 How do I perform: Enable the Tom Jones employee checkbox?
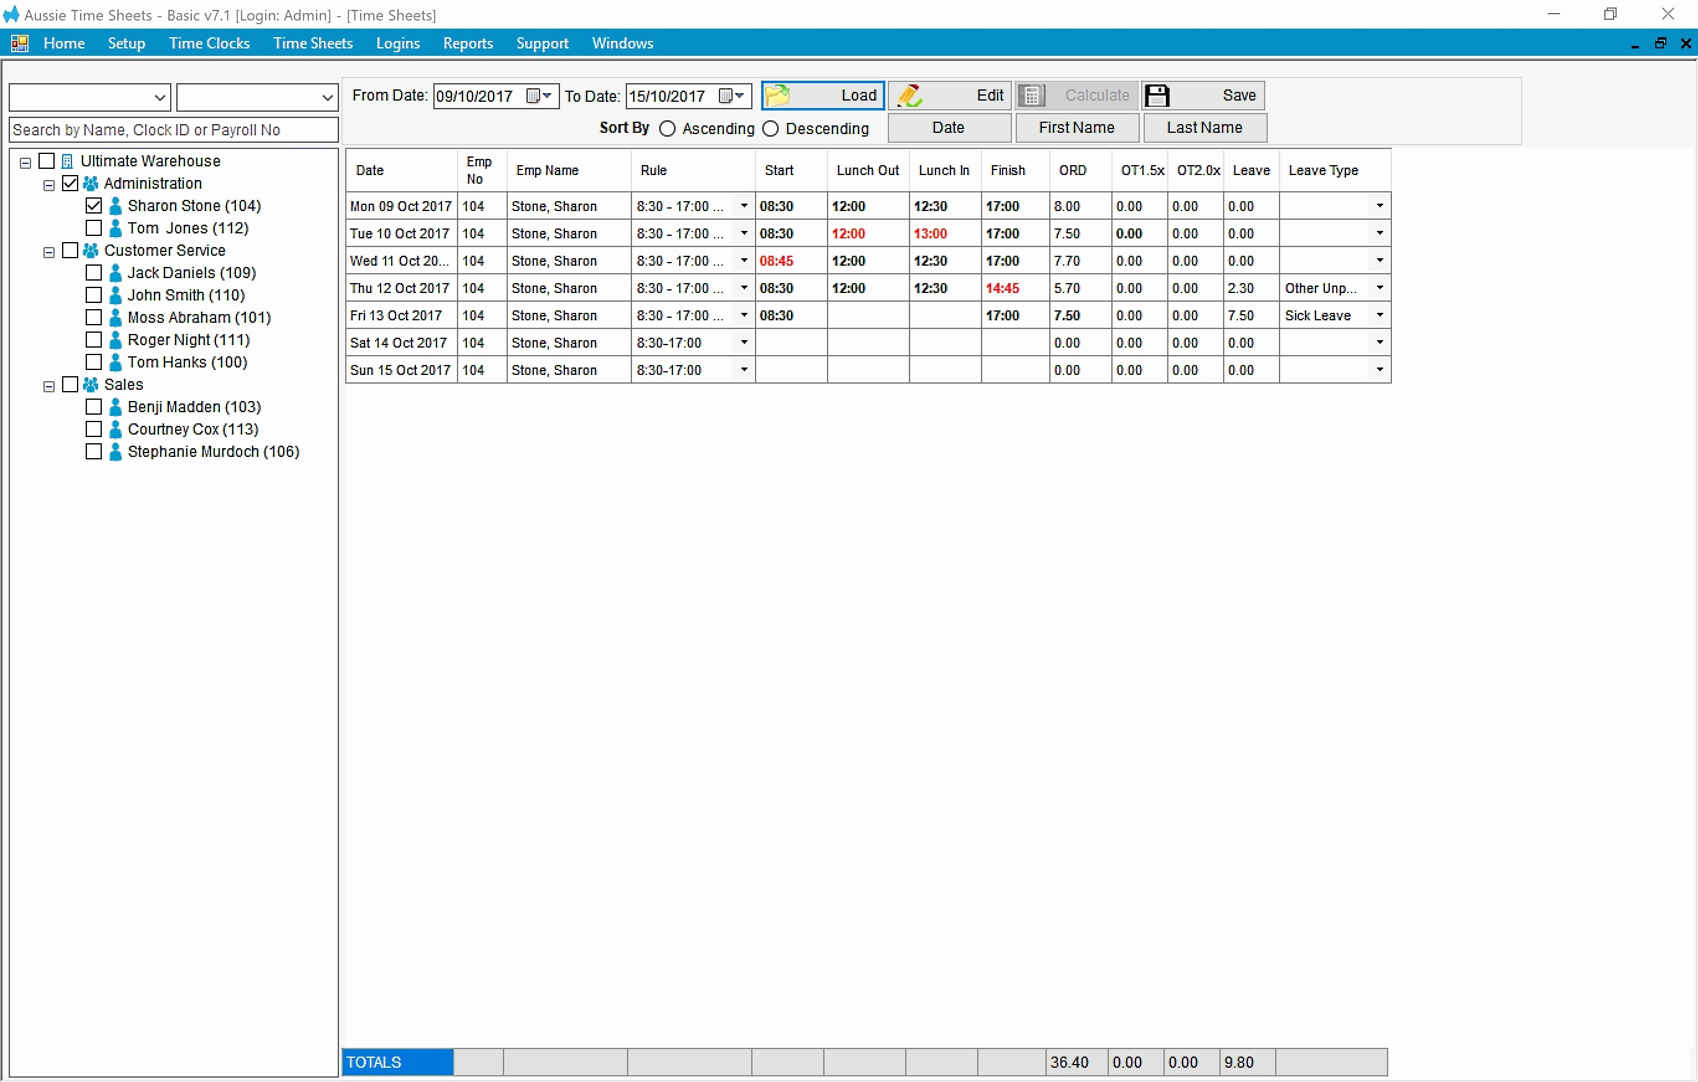(x=94, y=228)
